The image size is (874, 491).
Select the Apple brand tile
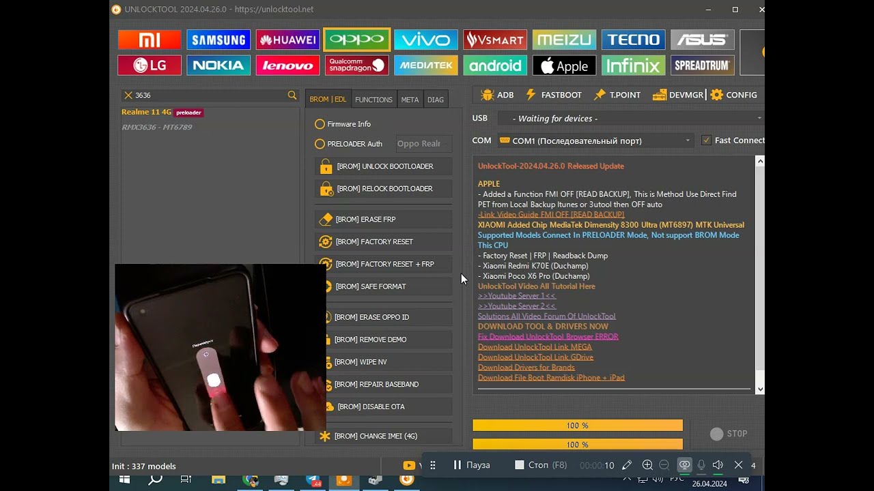(564, 65)
